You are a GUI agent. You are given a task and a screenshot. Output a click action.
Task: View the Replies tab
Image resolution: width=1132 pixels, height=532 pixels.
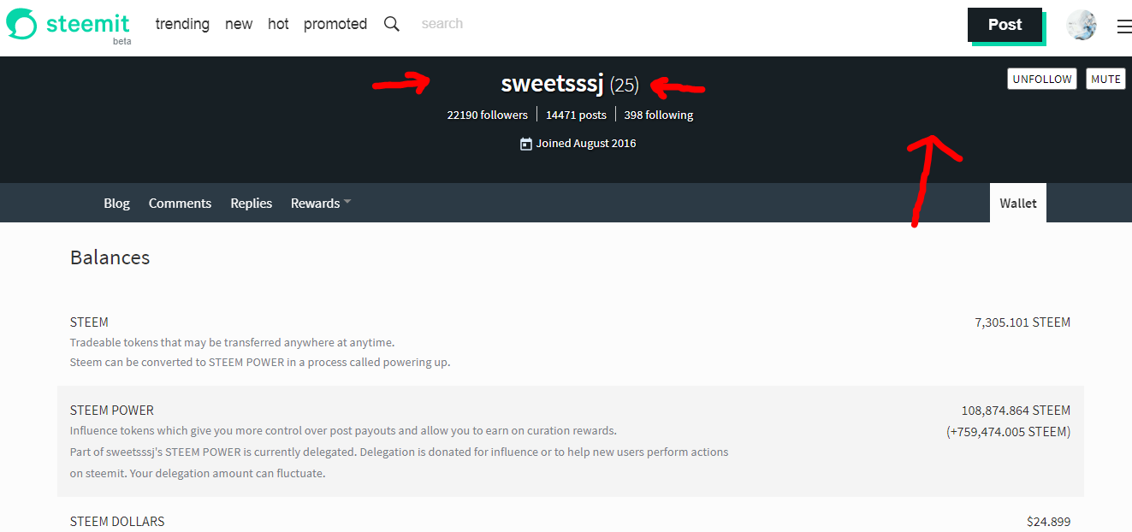coord(251,203)
